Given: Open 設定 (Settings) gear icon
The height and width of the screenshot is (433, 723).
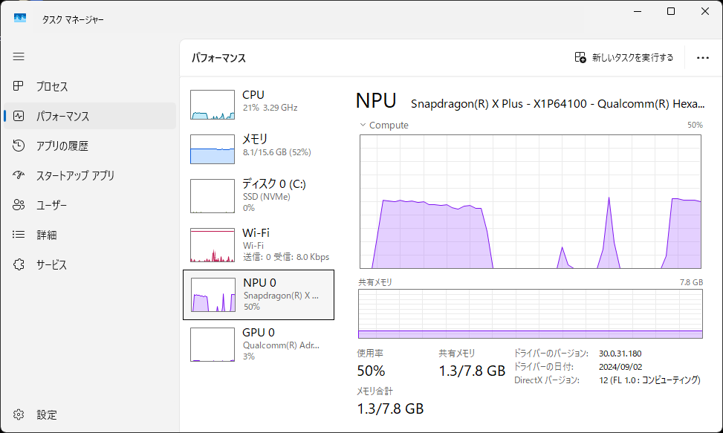Looking at the screenshot, I should 19,415.
